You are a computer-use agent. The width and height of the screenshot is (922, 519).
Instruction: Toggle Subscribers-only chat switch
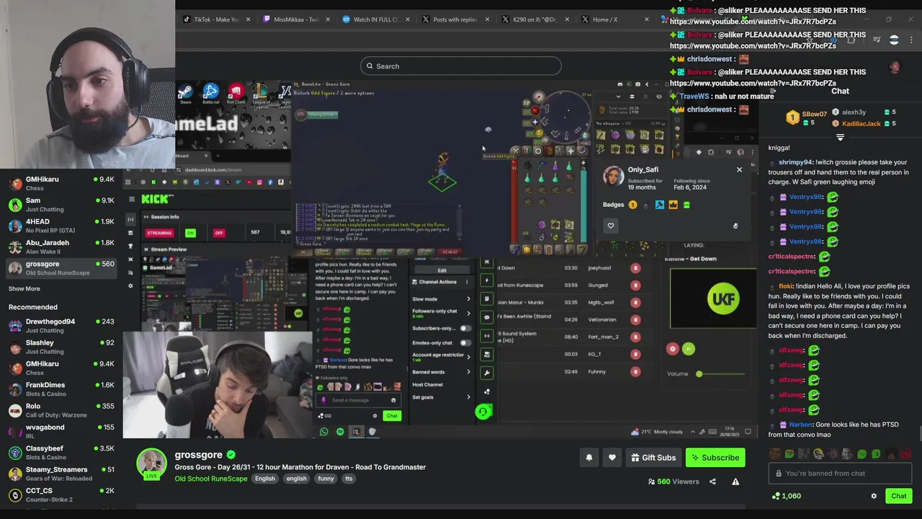pos(465,328)
